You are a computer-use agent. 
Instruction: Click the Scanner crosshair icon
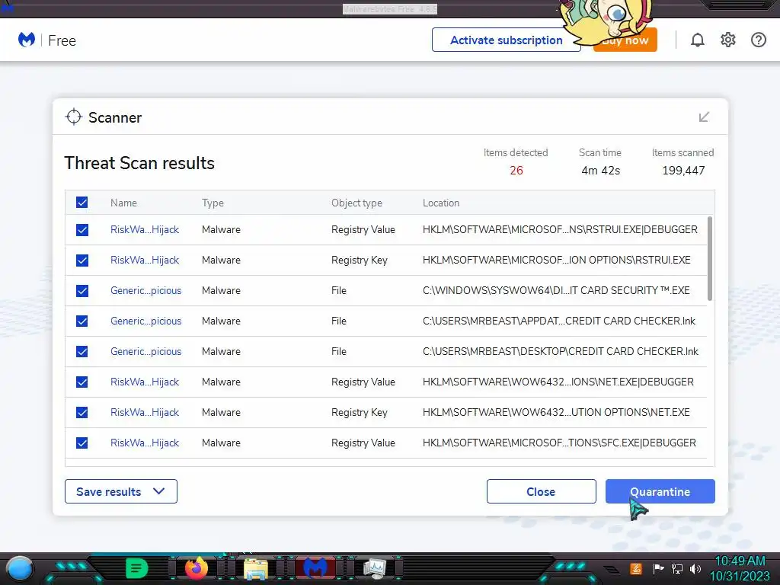(74, 117)
